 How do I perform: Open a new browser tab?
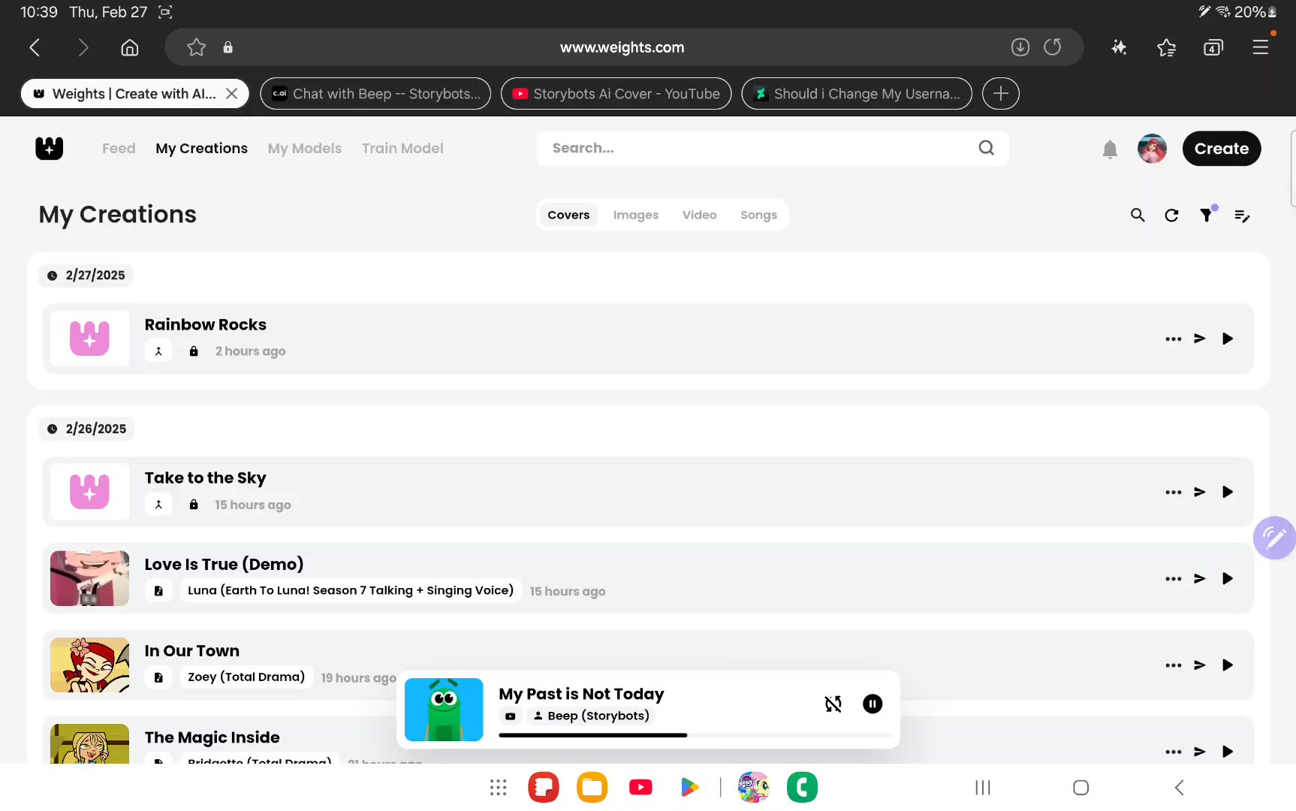[1000, 94]
